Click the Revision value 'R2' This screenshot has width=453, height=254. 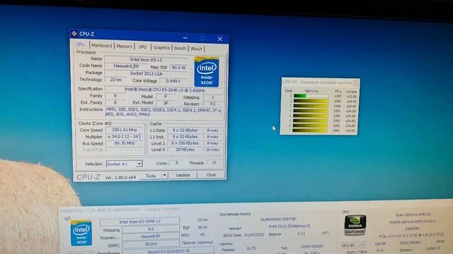pyautogui.click(x=212, y=104)
